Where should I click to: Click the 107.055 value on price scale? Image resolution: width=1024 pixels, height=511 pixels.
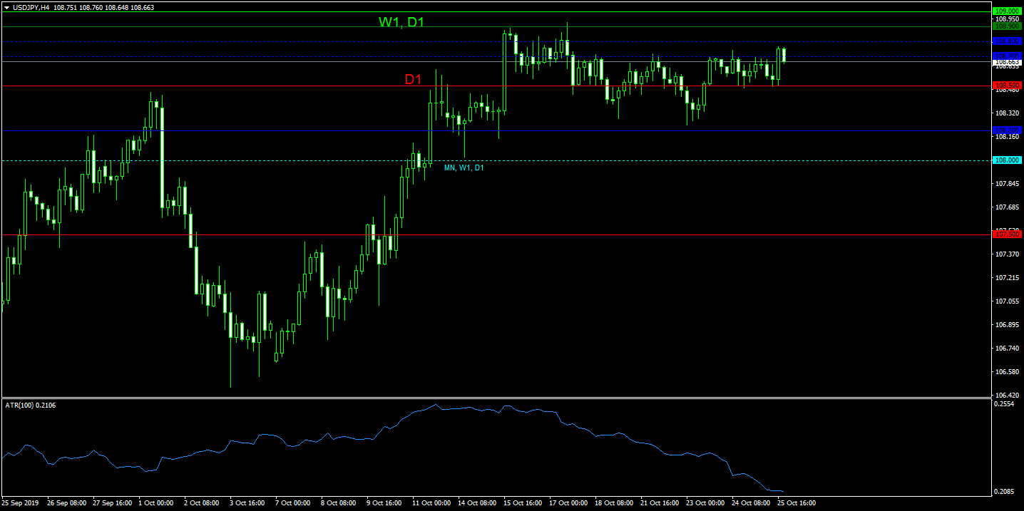pyautogui.click(x=1005, y=301)
